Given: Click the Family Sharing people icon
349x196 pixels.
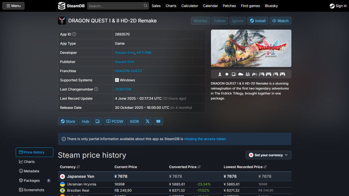Looking at the screenshot, I should coord(248,74).
